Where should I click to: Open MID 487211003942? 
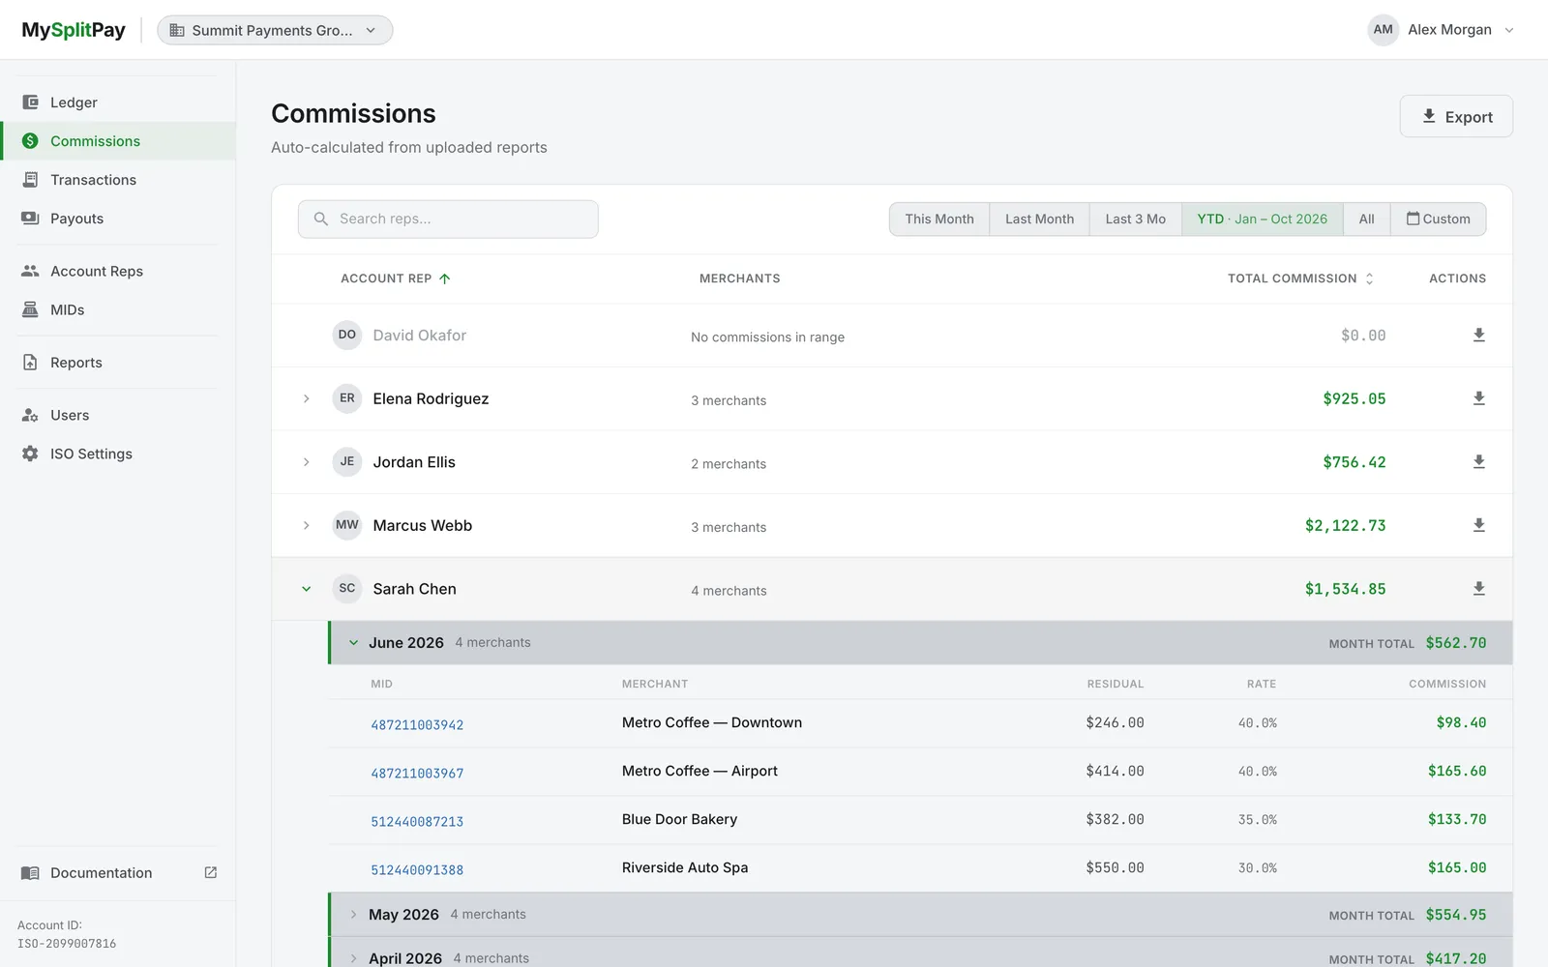click(x=417, y=725)
